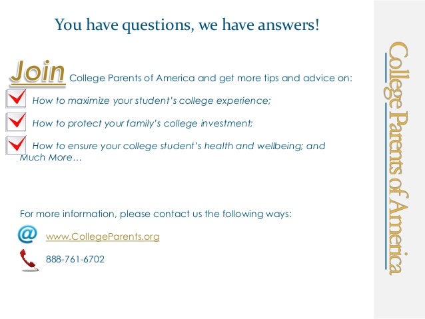Select the title "You have questions, we have answers!"
425x319 pixels.
point(187,25)
